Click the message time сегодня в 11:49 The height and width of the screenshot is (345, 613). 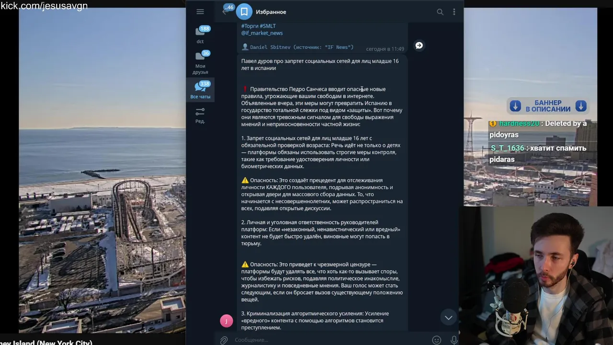click(385, 49)
